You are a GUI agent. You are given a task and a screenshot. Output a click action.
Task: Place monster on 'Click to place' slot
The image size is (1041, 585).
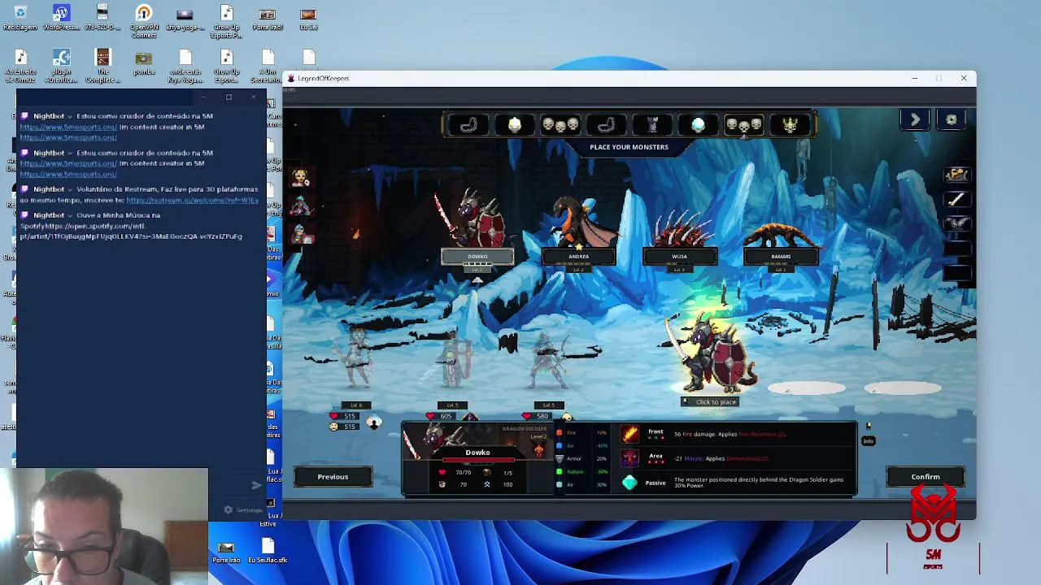711,401
